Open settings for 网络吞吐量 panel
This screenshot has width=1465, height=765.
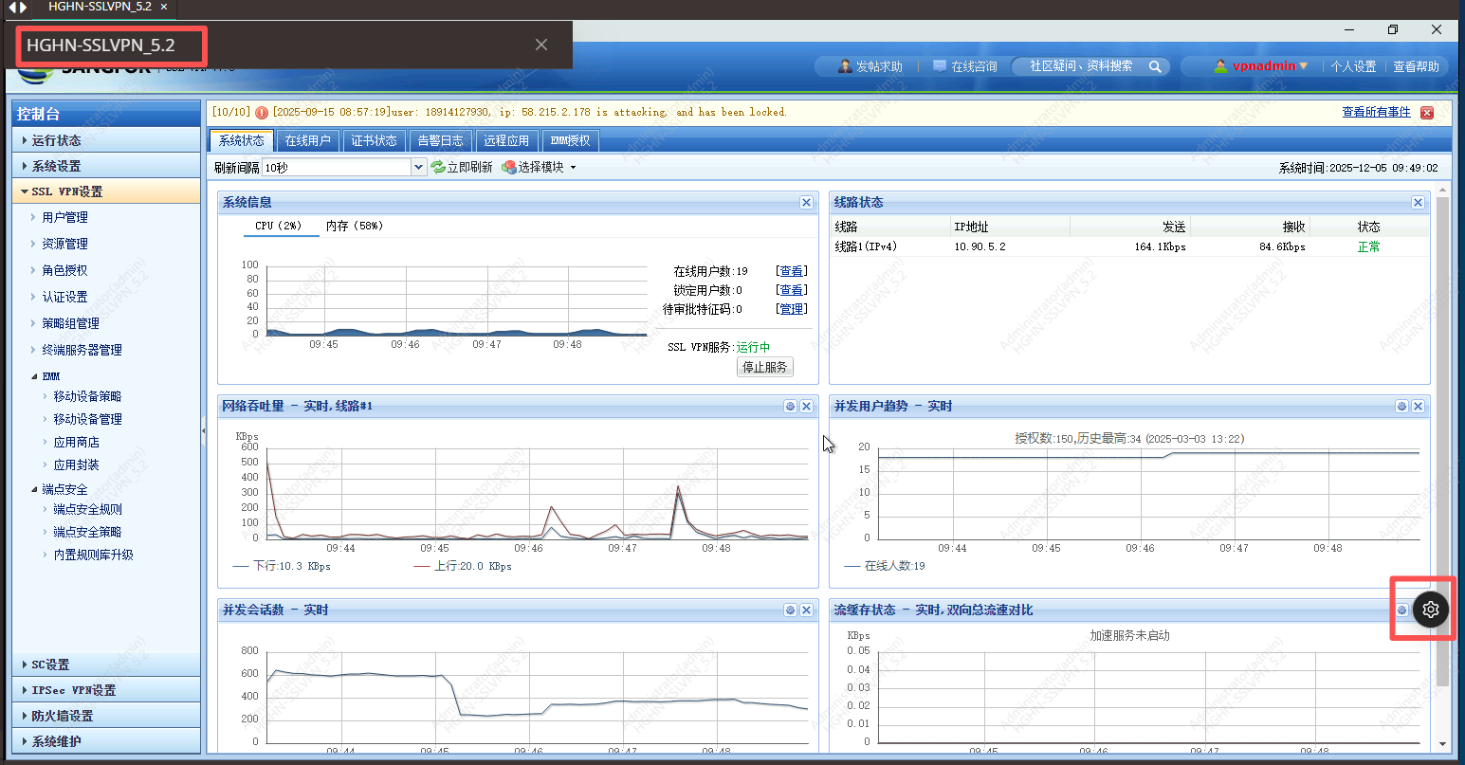pos(790,407)
